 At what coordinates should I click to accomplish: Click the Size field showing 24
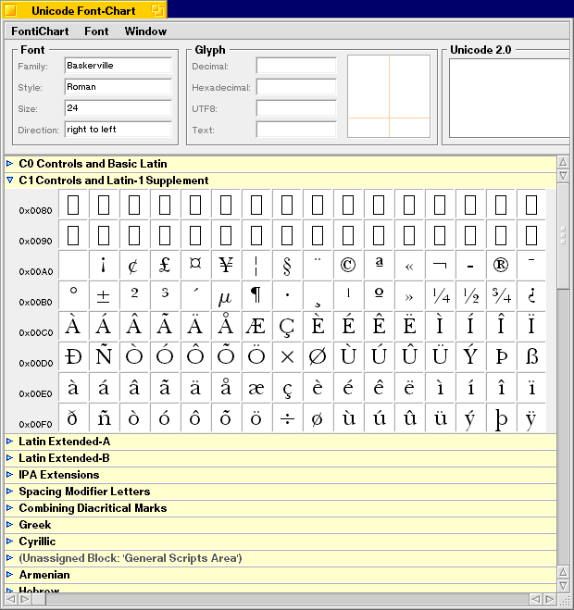click(118, 107)
